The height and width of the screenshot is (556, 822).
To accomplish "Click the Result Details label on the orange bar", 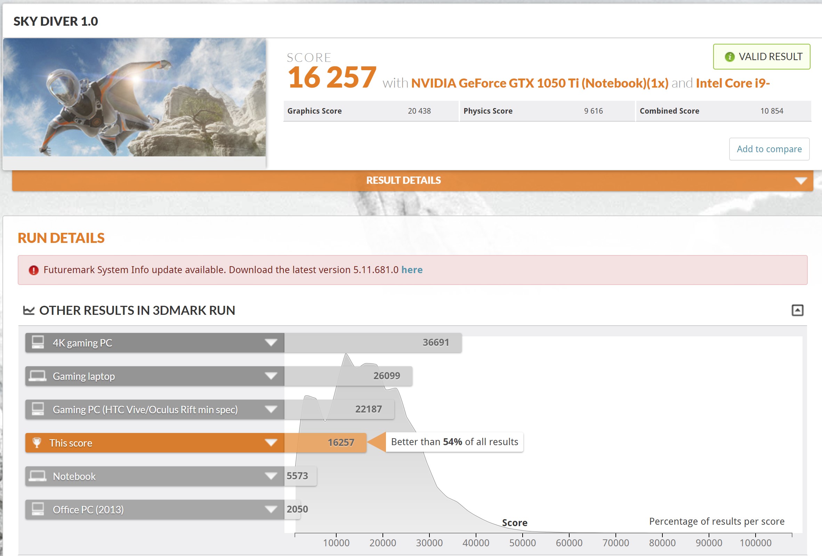I will tap(403, 180).
